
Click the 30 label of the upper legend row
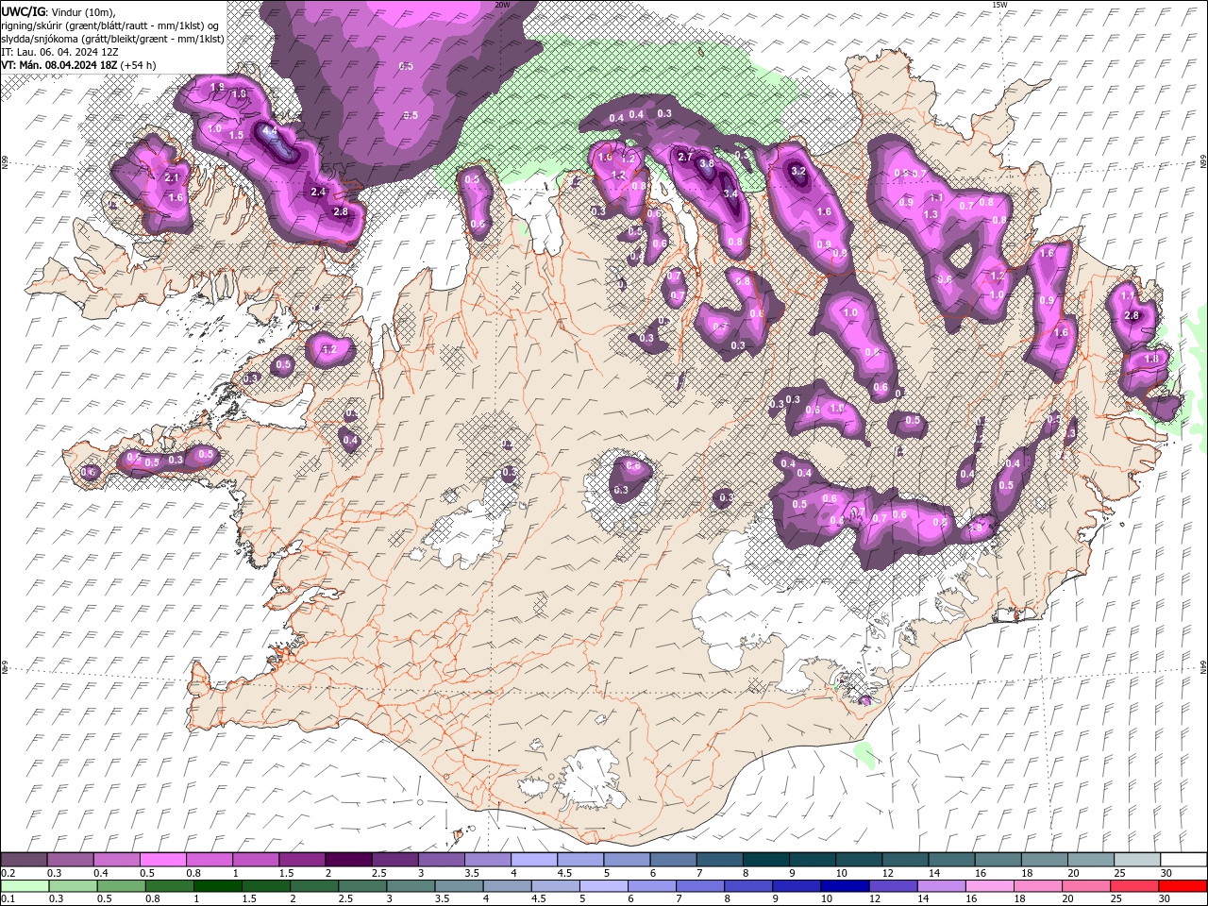pyautogui.click(x=1165, y=873)
